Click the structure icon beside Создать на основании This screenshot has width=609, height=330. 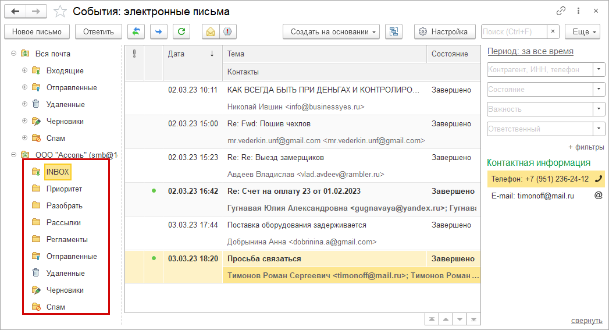tap(394, 31)
